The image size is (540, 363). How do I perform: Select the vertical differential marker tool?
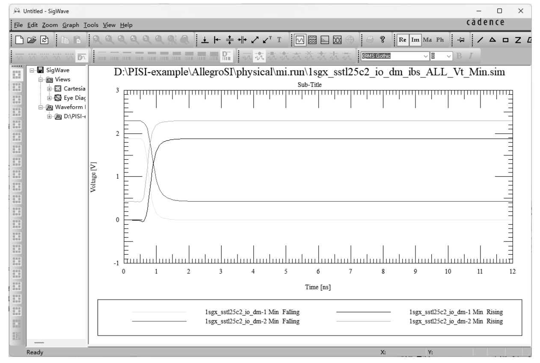[x=230, y=40]
